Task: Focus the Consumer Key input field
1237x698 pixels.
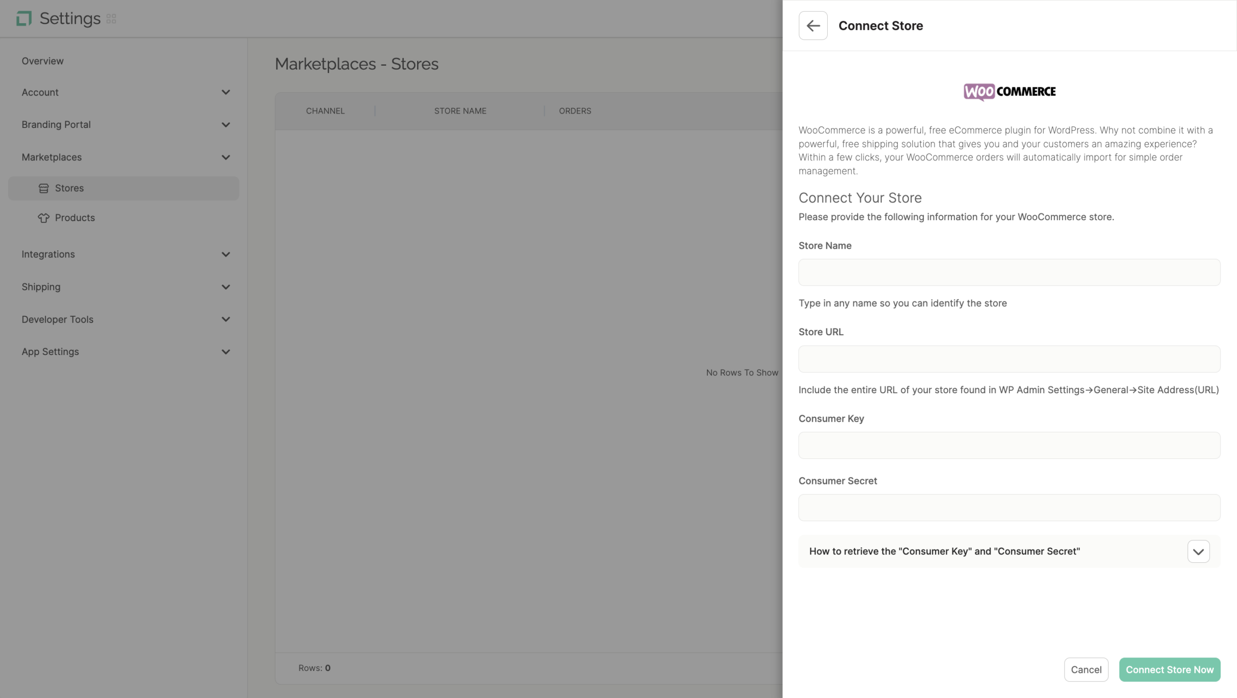Action: click(x=1009, y=445)
